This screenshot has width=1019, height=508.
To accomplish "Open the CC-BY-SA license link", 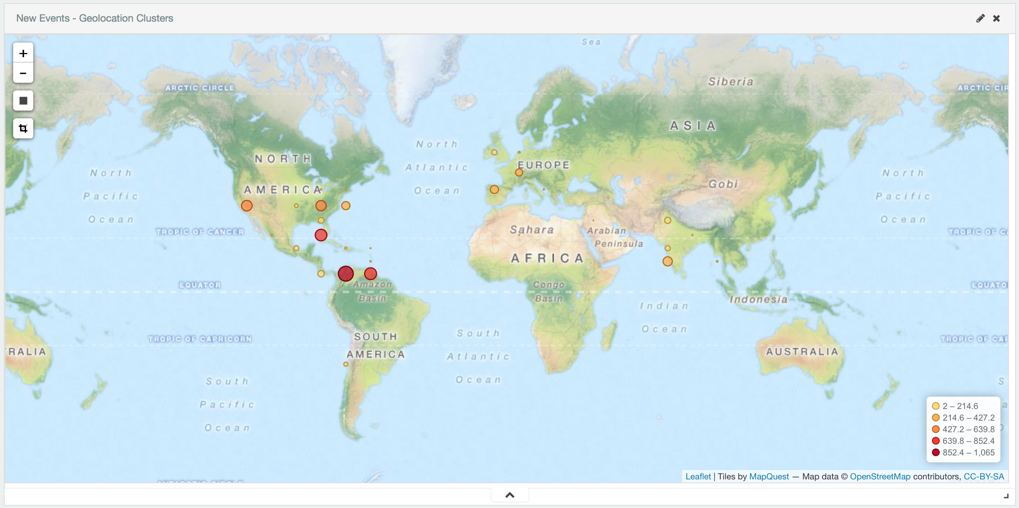I will (x=983, y=476).
